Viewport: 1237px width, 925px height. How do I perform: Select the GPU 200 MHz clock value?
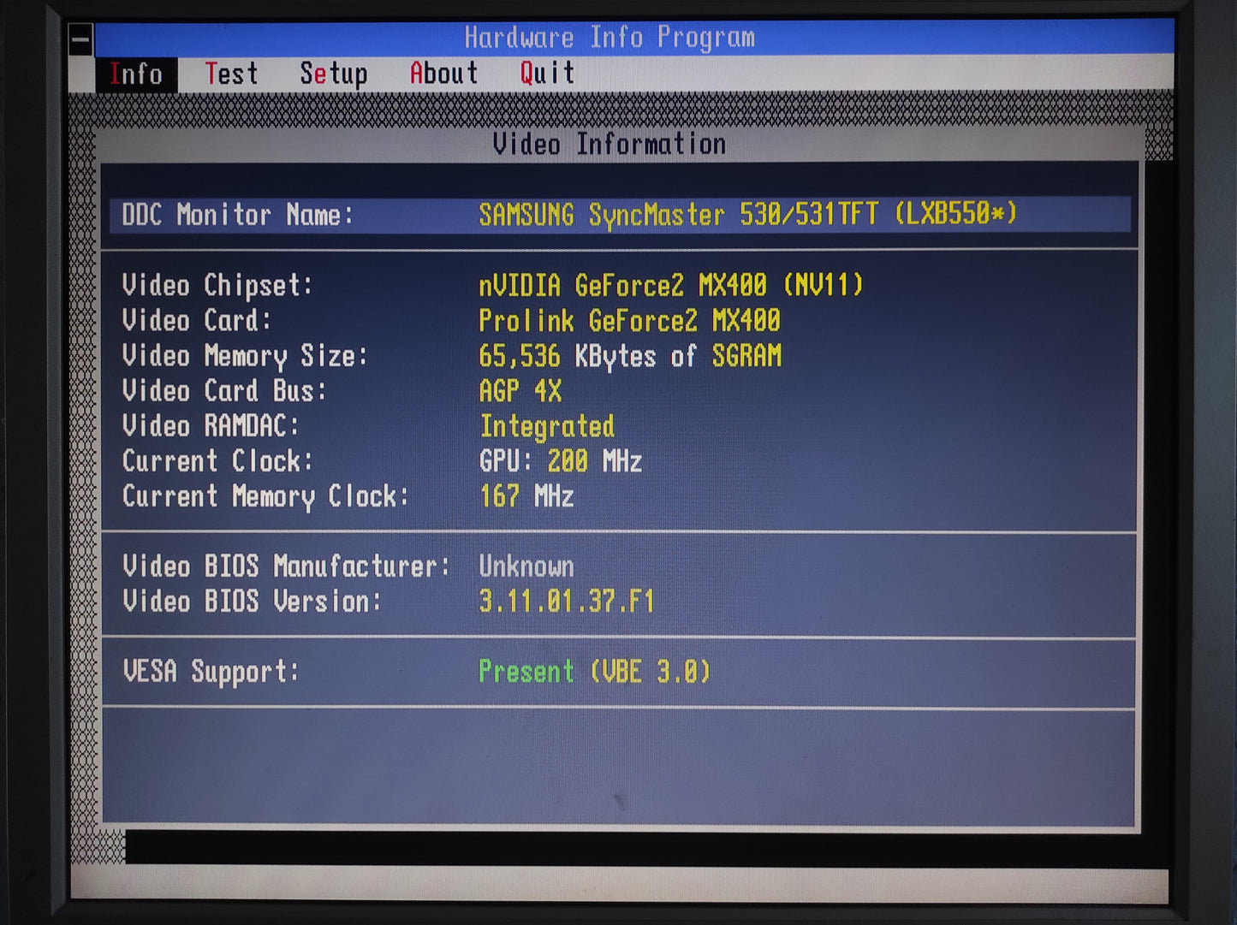[561, 461]
